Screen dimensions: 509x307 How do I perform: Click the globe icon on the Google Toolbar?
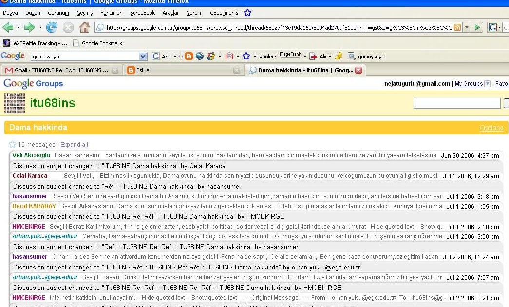(x=200, y=57)
